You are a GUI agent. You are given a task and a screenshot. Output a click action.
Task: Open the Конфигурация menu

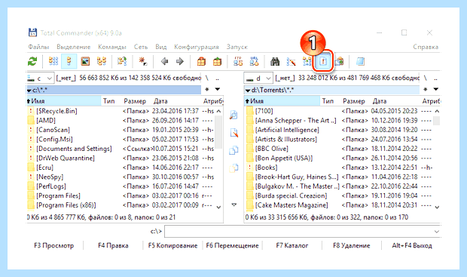pos(197,47)
